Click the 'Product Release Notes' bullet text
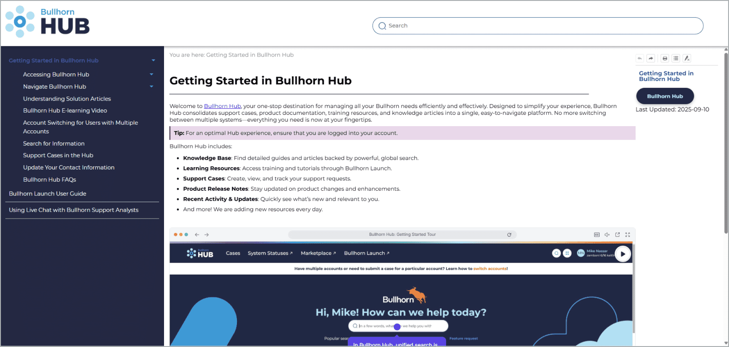729x347 pixels. click(216, 189)
